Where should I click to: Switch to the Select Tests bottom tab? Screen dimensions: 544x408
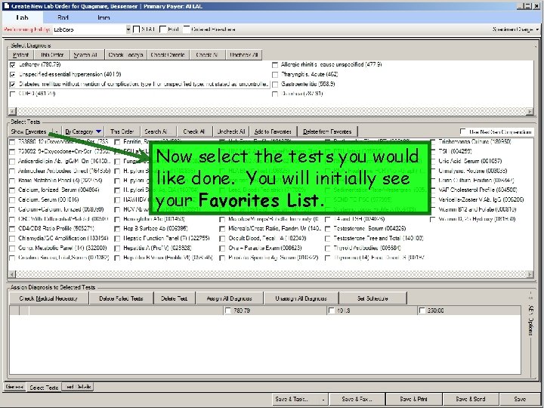44,387
